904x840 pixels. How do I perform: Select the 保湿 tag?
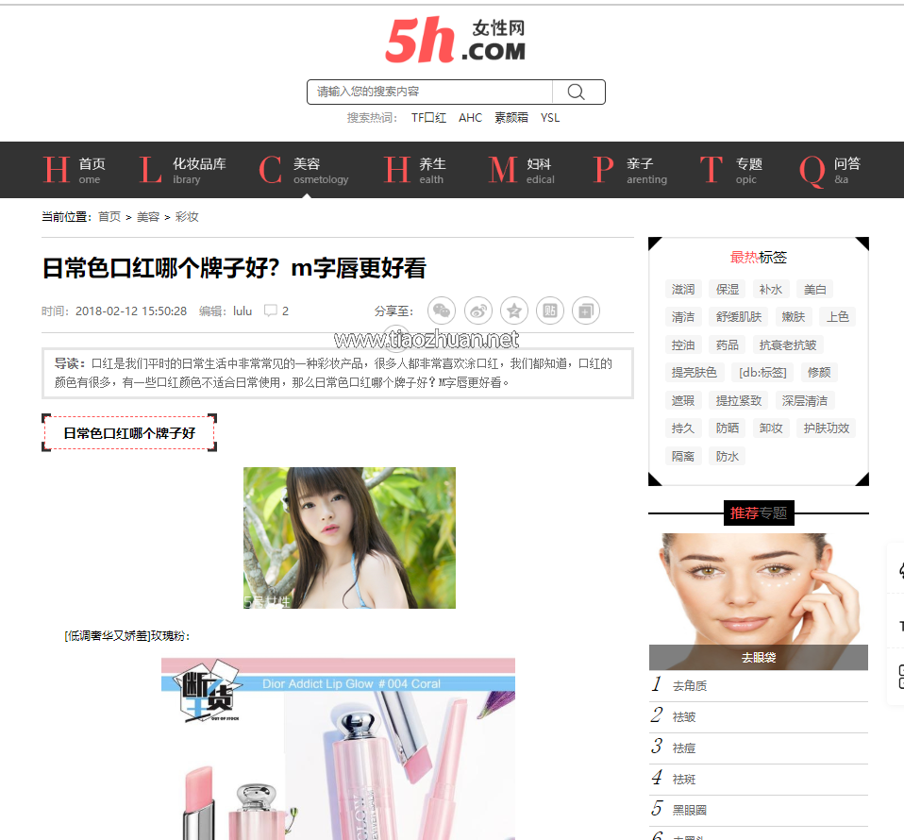click(728, 290)
